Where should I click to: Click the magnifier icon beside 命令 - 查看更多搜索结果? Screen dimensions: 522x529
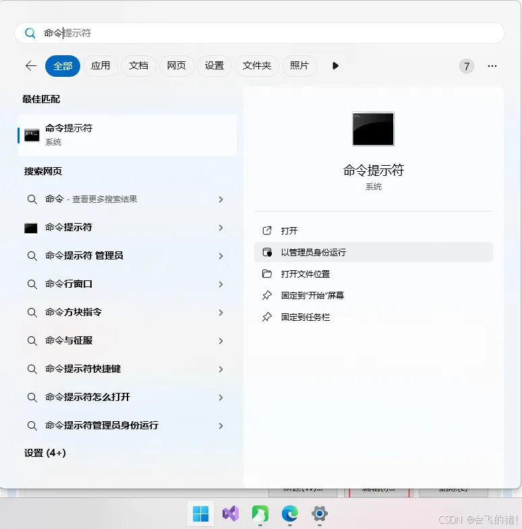click(x=32, y=199)
